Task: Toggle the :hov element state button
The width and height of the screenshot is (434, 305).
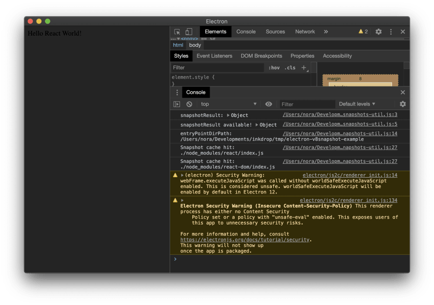Action: pos(274,68)
